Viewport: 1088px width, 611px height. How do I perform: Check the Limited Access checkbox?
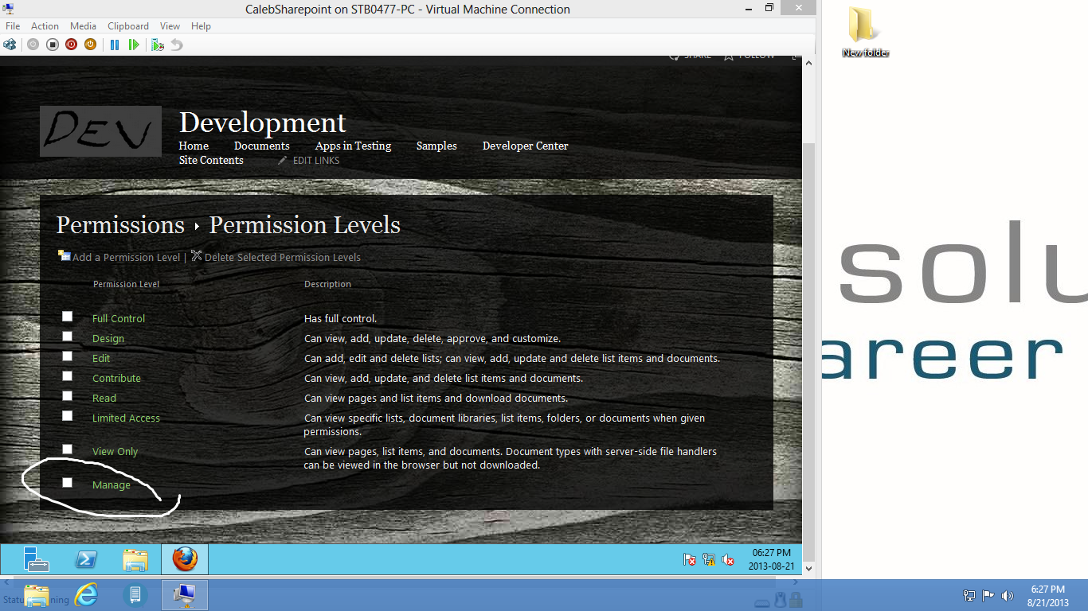(68, 416)
